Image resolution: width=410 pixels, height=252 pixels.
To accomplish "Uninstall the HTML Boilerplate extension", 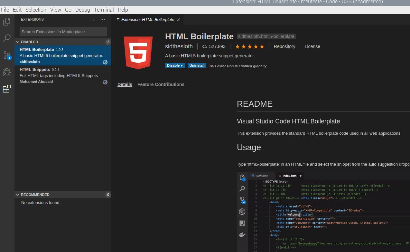I will (197, 65).
